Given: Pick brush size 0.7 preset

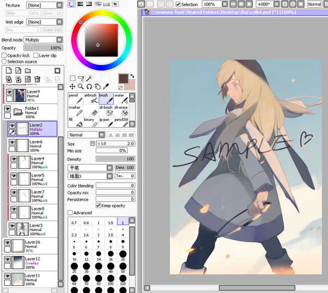Looking at the screenshot, I should coord(74,221).
